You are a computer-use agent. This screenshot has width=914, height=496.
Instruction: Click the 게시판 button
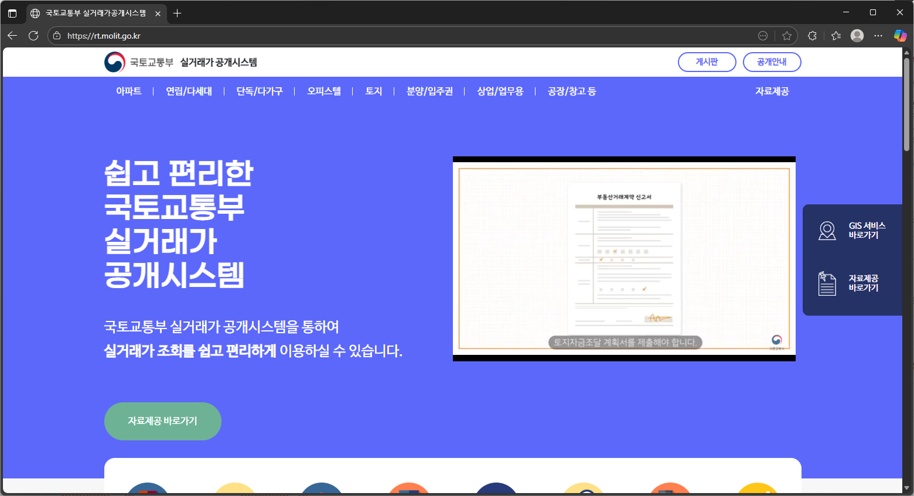pyautogui.click(x=707, y=62)
